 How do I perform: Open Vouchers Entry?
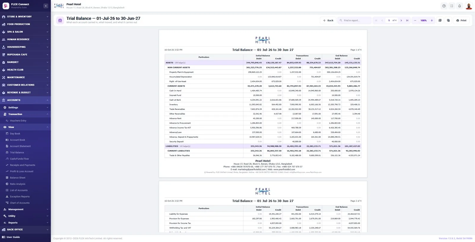pos(18,121)
